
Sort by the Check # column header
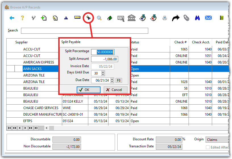[180, 42]
